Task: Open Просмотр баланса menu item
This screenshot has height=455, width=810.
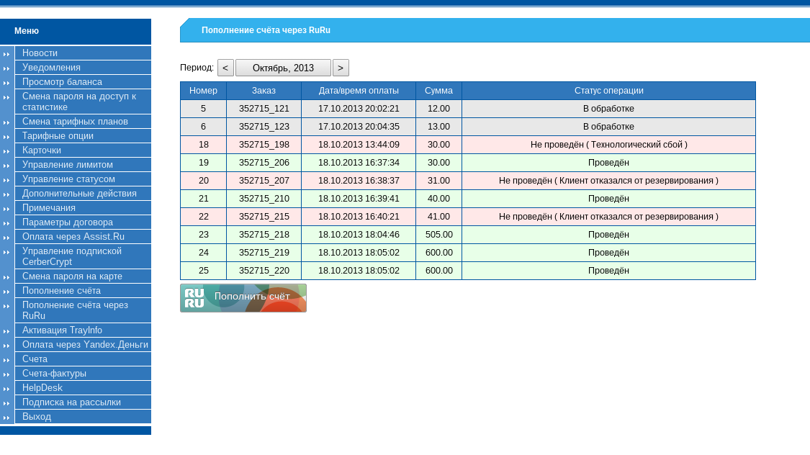Action: tap(62, 82)
